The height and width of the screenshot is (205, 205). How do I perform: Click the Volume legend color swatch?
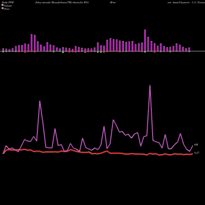[2, 5]
